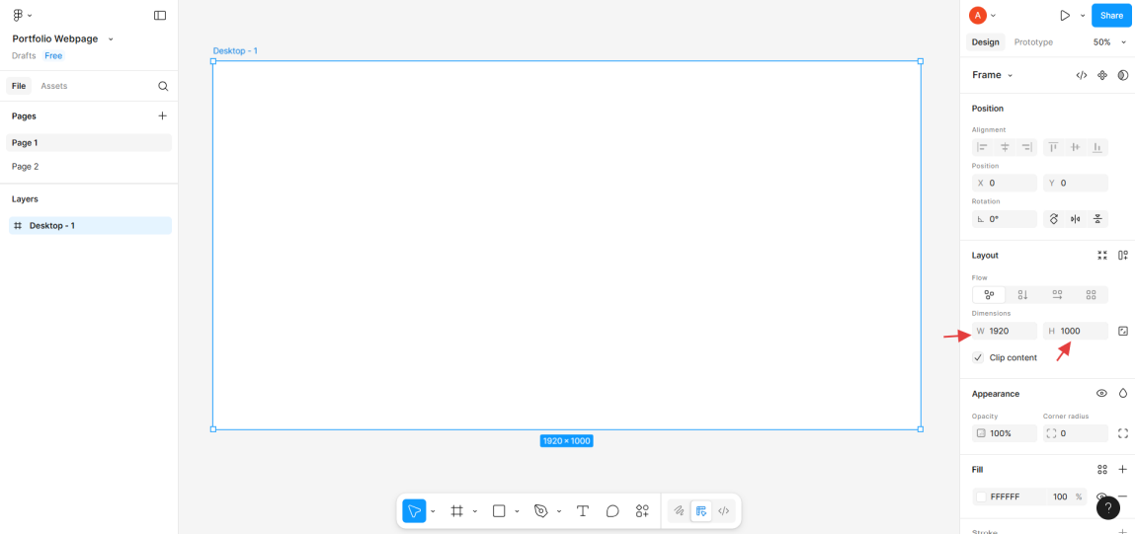Viewport: 1135px width, 534px height.
Task: Expand the Portfolio Webpage file name dropdown
Action: 111,39
